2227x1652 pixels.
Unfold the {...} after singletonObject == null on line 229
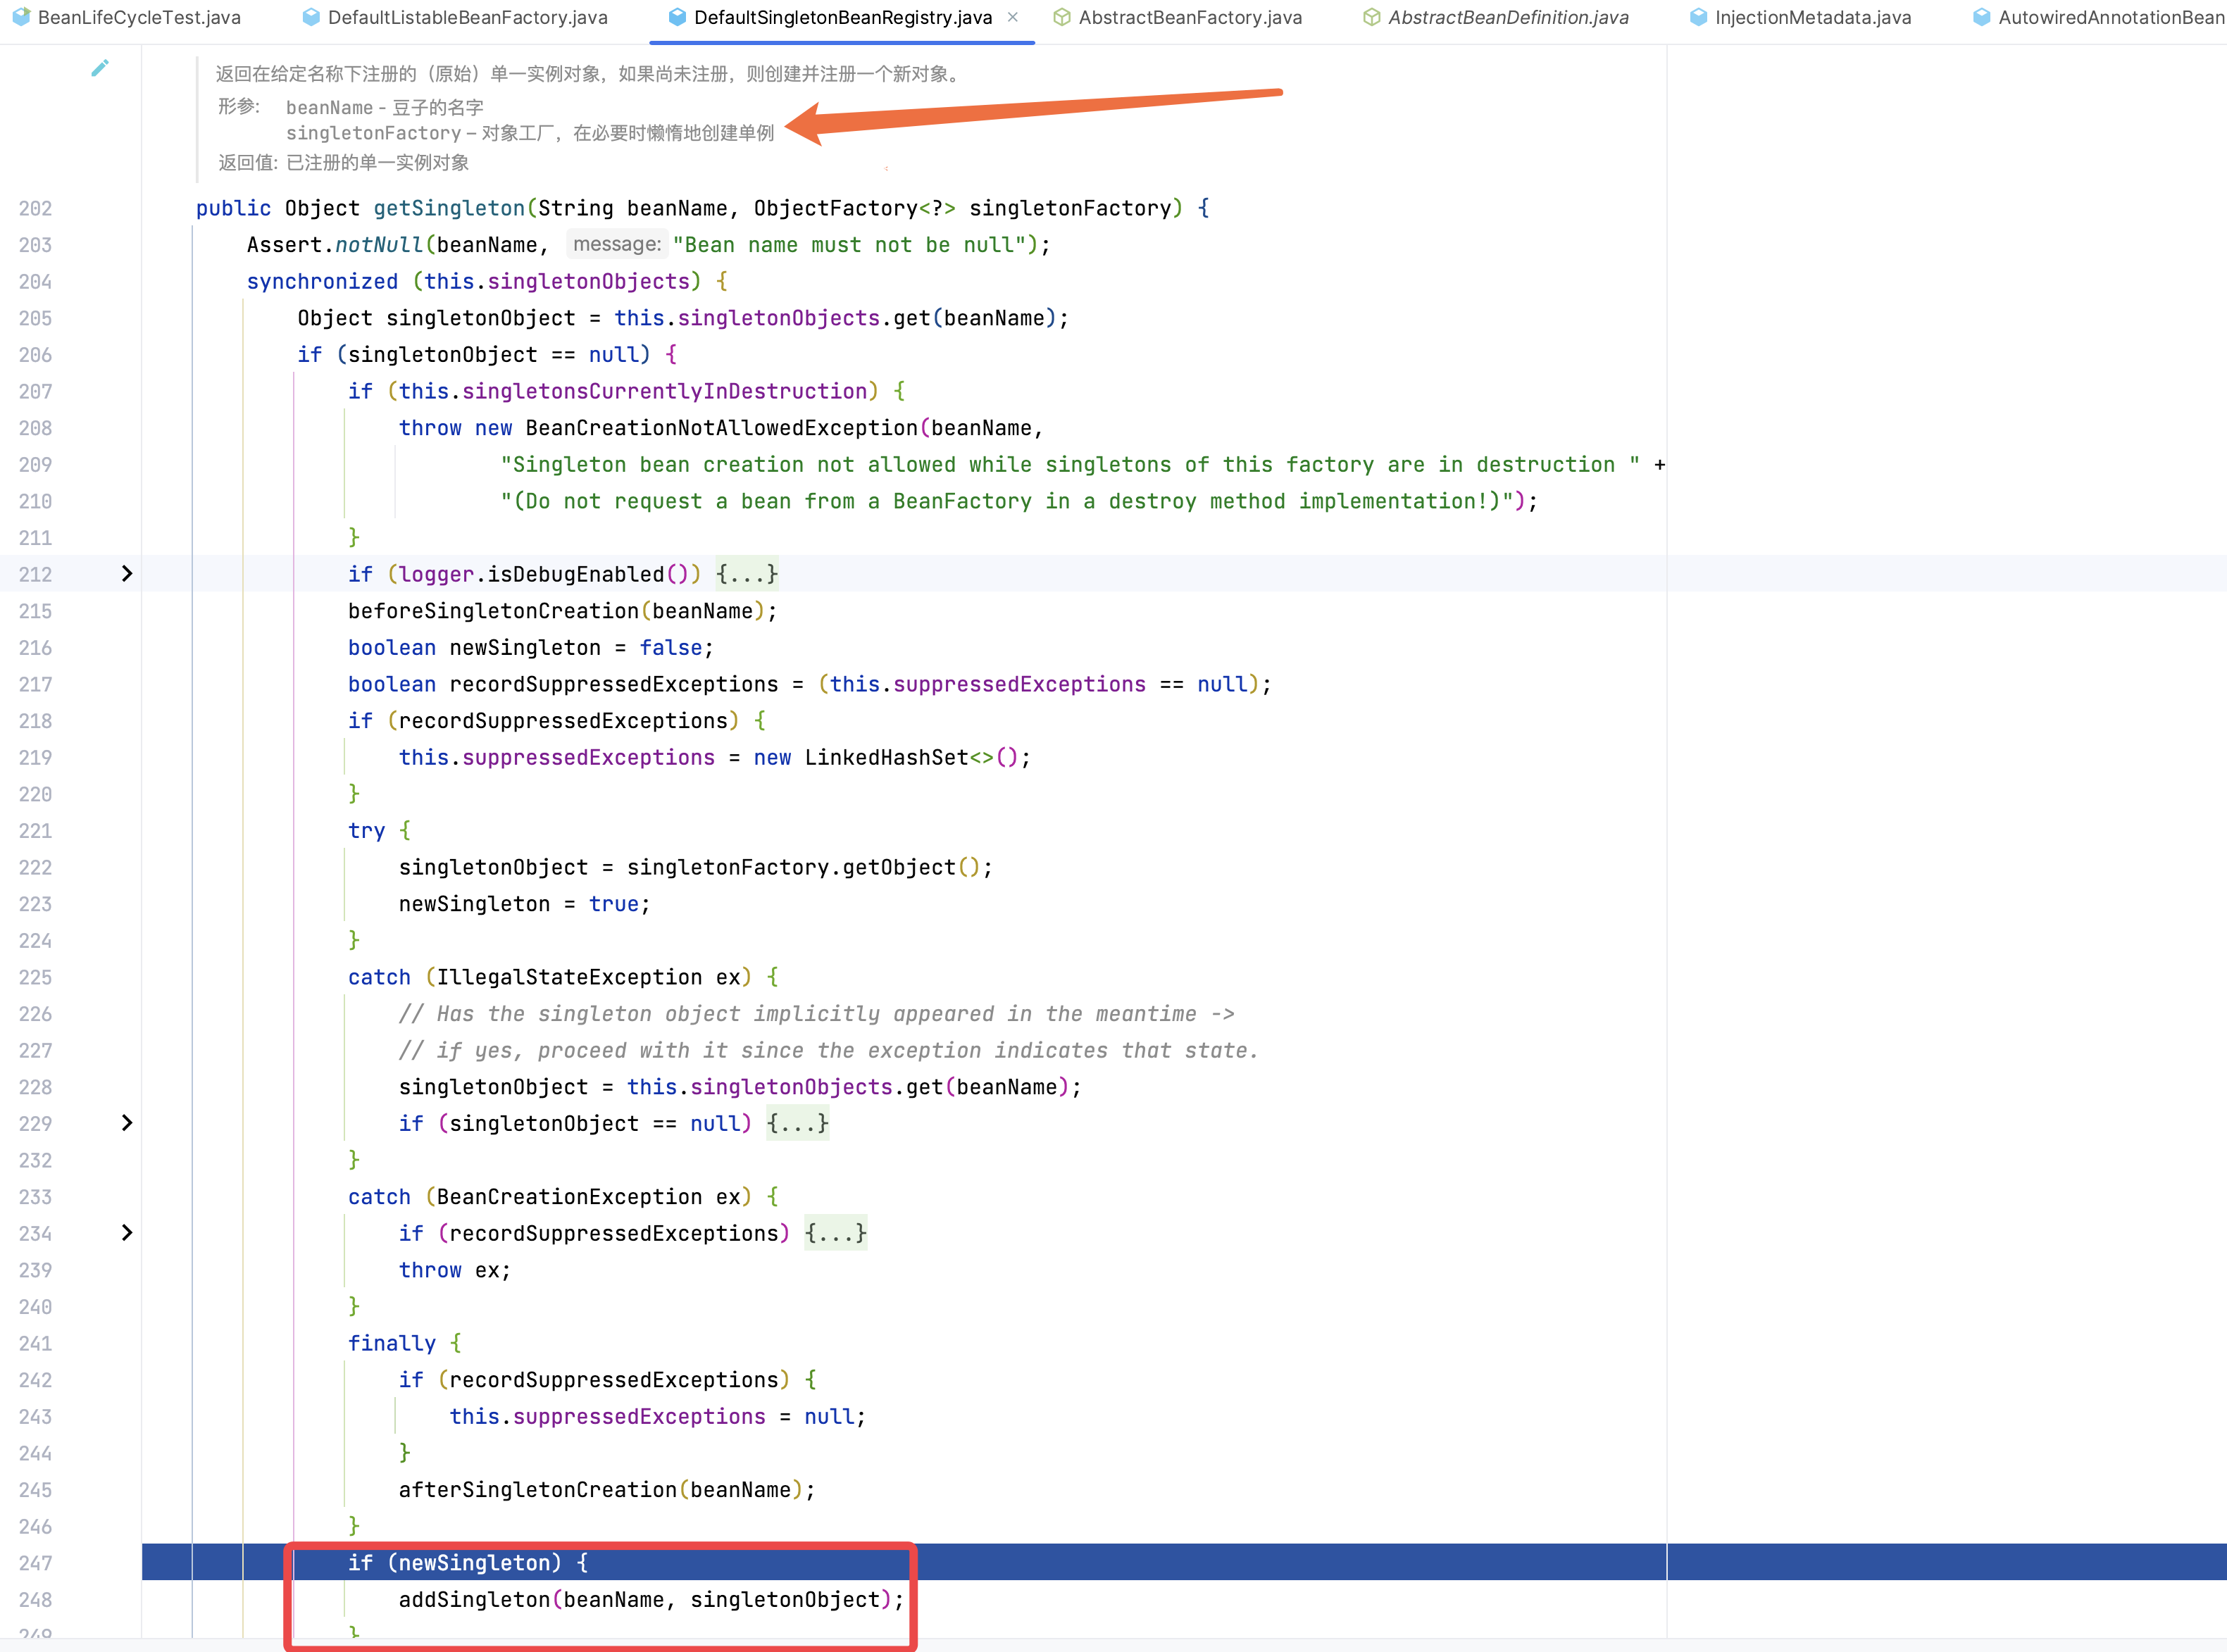[x=797, y=1123]
